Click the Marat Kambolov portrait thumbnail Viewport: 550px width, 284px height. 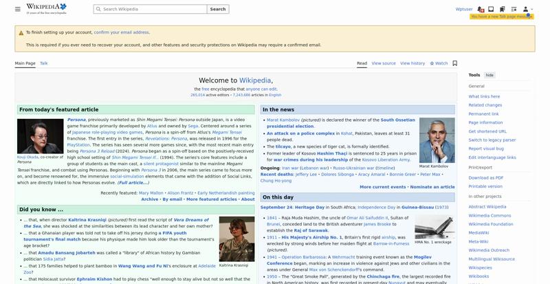tap(437, 140)
